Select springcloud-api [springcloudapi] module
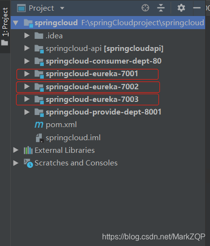 105,49
